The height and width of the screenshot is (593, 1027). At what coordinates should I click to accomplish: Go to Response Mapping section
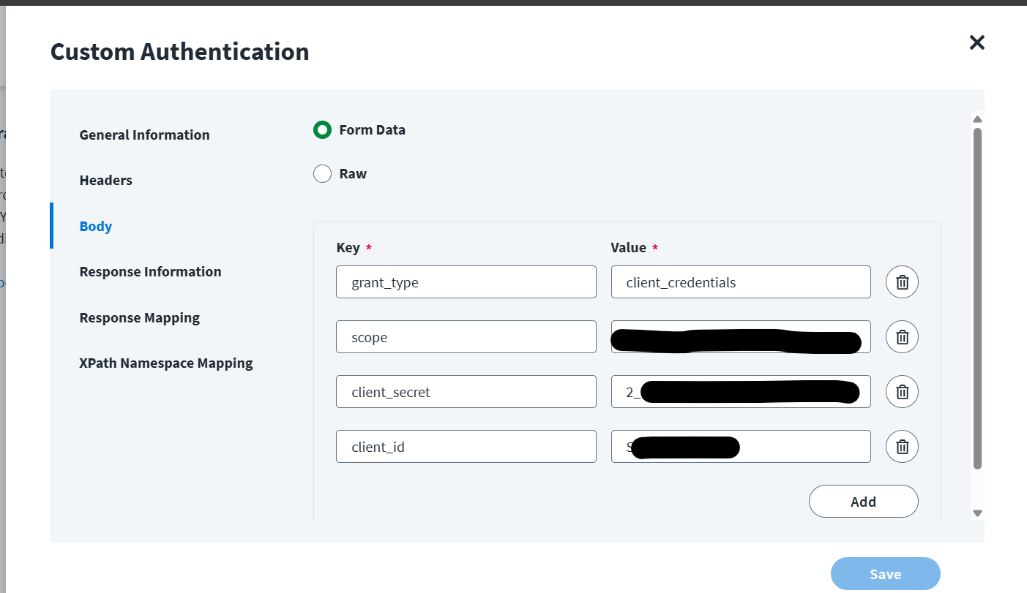coord(140,317)
